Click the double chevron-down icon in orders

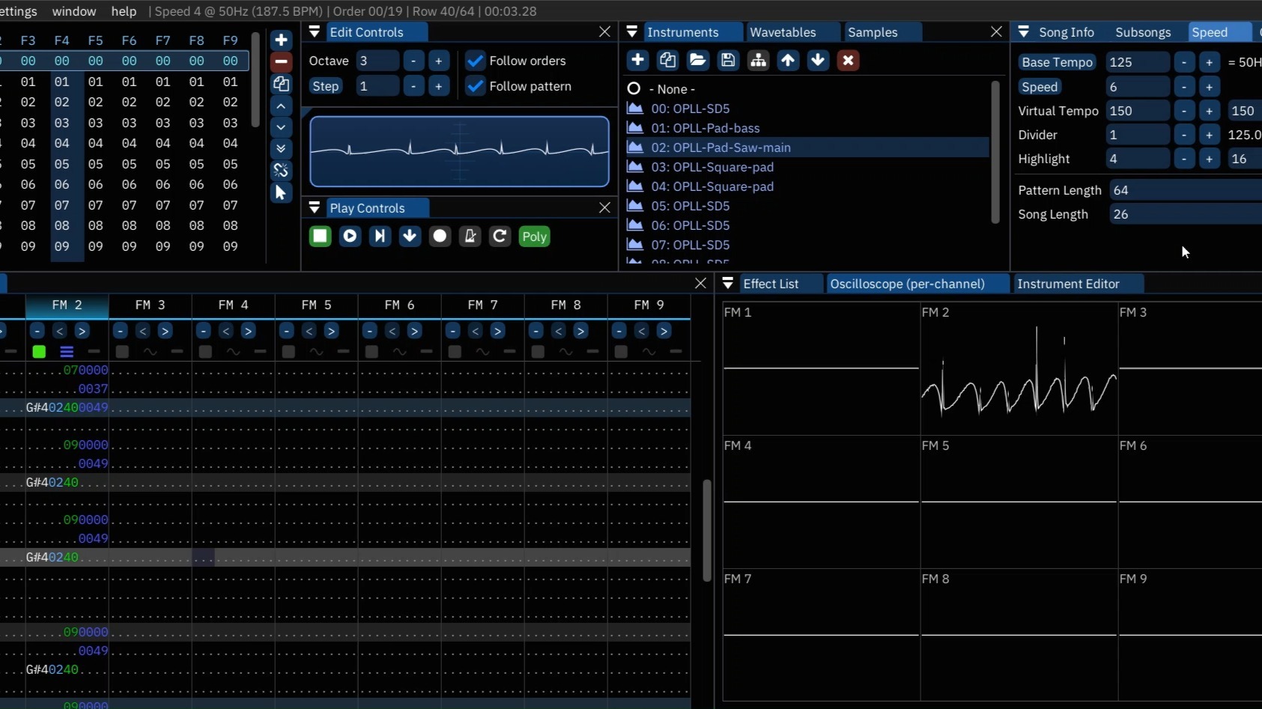pyautogui.click(x=281, y=149)
